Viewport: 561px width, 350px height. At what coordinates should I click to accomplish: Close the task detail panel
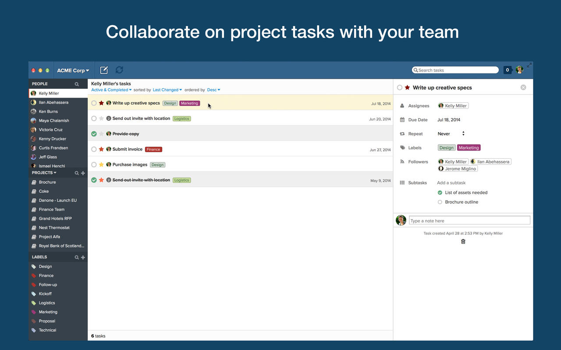pyautogui.click(x=523, y=87)
